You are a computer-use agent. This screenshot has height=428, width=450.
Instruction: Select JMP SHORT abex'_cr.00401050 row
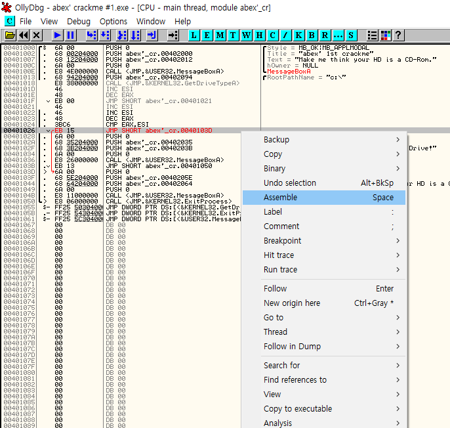click(x=122, y=165)
